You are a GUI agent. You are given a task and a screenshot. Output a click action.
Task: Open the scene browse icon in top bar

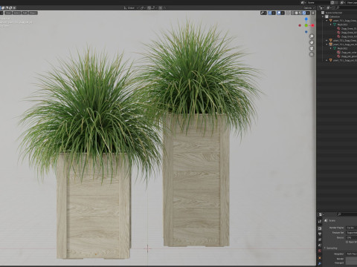tap(303, 3)
